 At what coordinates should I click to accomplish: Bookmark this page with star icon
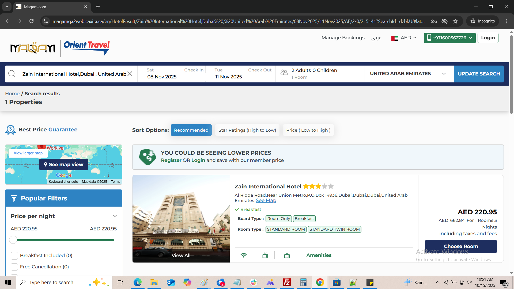(x=455, y=21)
